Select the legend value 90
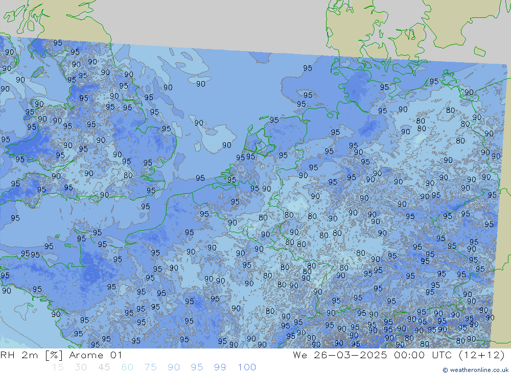Image resolution: width=511 pixels, height=374 pixels. point(174,367)
